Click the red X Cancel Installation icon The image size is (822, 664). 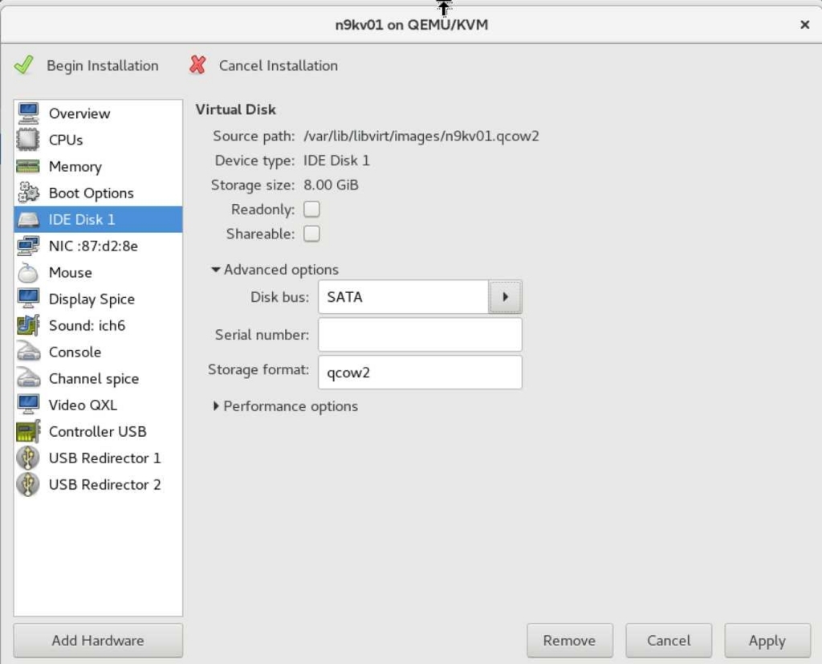click(x=197, y=65)
